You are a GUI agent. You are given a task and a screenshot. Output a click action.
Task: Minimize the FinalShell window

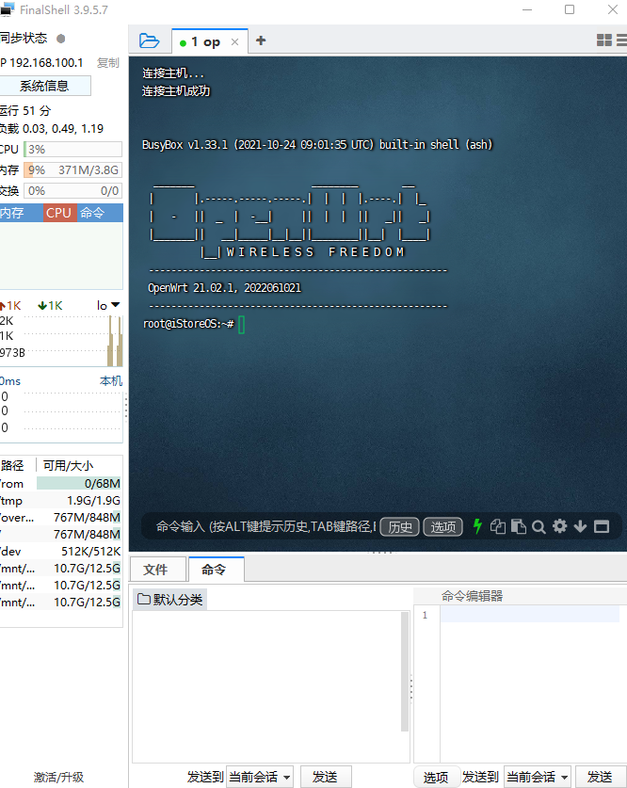pos(527,9)
